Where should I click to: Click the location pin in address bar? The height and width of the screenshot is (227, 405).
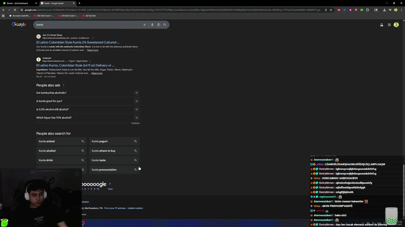(326, 10)
